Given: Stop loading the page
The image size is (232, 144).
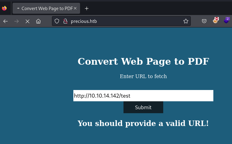Looking at the screenshot, I should point(28,21).
